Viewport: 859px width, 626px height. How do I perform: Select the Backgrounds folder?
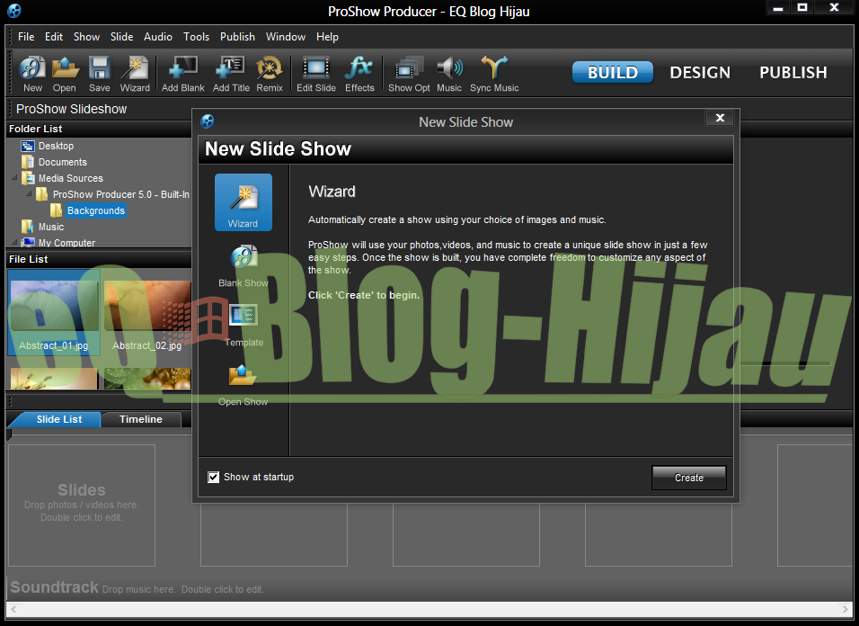[95, 210]
